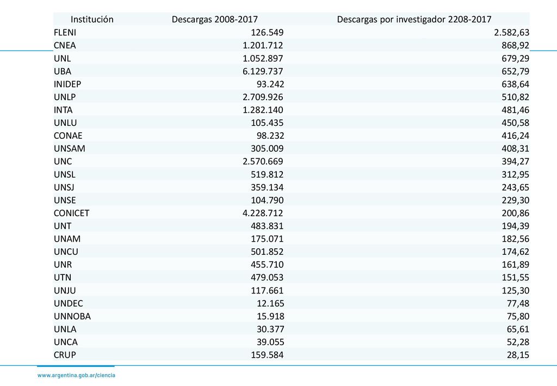Select the downloads value 483.831
Screen dimensions: 557x386
pos(267,226)
